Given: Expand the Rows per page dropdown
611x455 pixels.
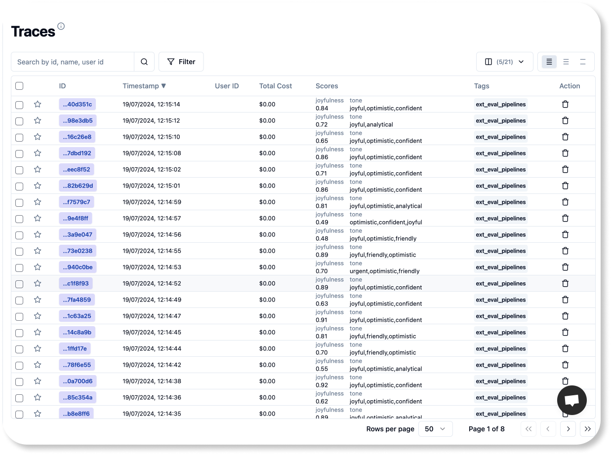Looking at the screenshot, I should (x=435, y=429).
